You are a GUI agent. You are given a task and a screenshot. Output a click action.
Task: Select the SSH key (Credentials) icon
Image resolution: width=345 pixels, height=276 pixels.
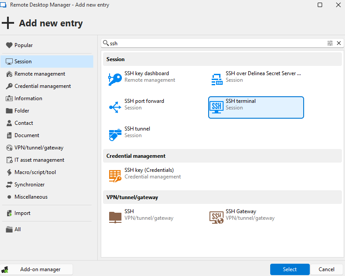[115, 176]
